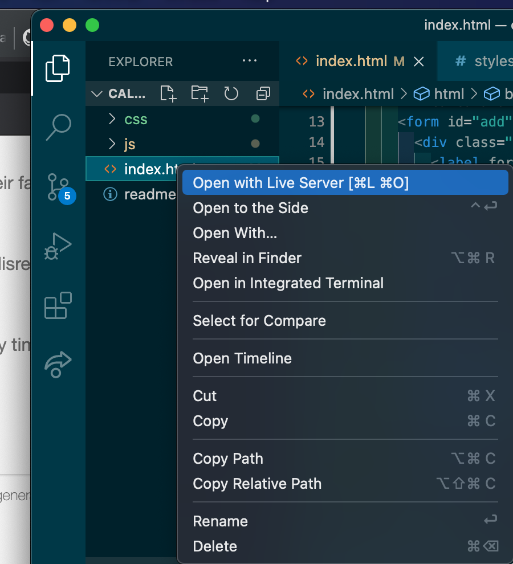Open Source Control view showing 5 changes
Viewport: 513px width, 564px height.
click(58, 187)
